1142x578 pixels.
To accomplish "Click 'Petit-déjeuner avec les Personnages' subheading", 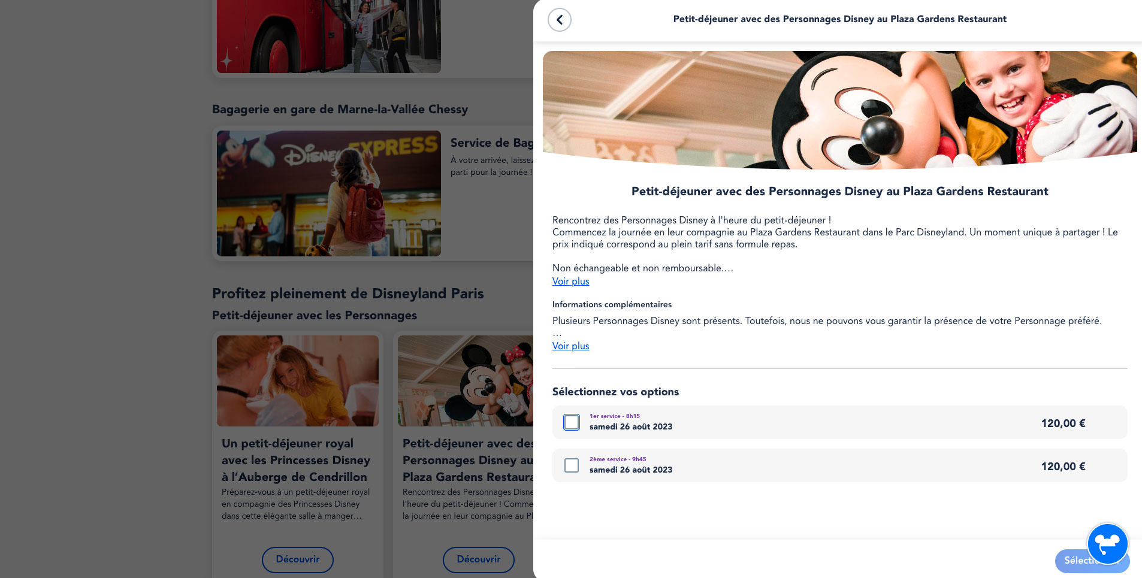I will (315, 316).
